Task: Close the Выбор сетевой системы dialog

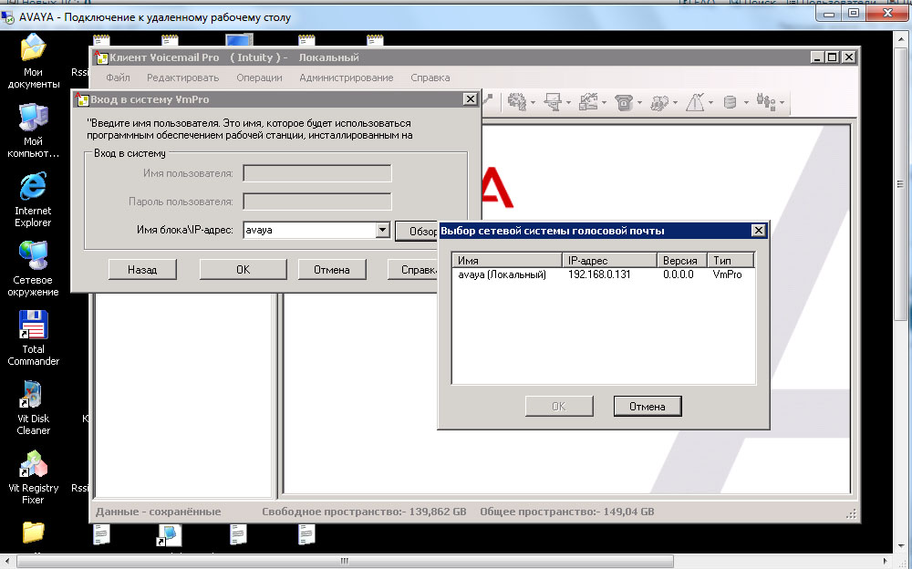Action: point(758,231)
